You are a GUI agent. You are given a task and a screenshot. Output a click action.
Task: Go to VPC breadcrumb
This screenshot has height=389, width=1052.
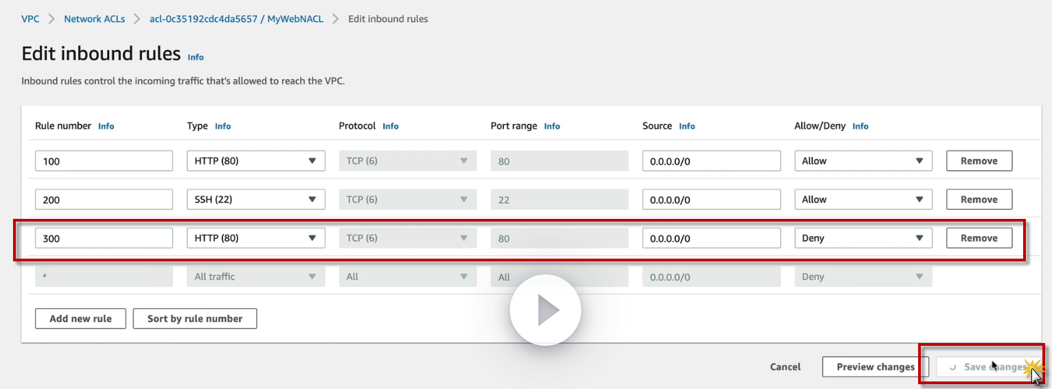click(30, 19)
